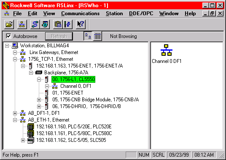The height and width of the screenshot is (160, 226).
Task: Open the Station menu
Action: coord(114,14)
